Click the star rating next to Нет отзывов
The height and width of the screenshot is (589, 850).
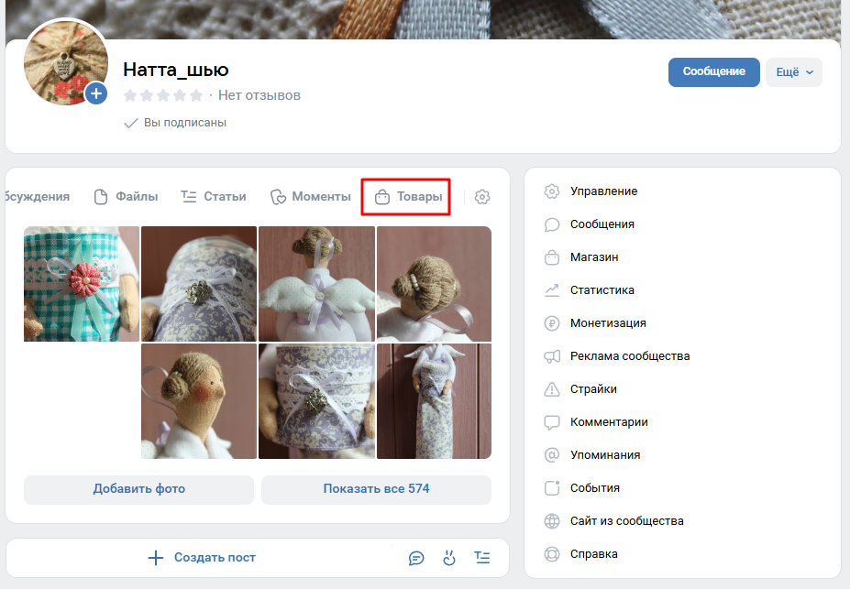click(163, 95)
